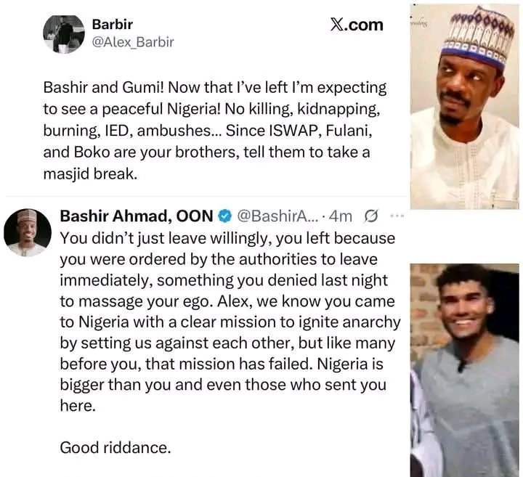
Task: Click the Bashir Ahmad, OON name
Action: (136, 216)
